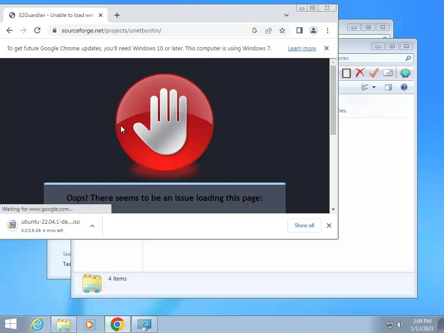The width and height of the screenshot is (444, 333).
Task: Bookmark this page with the star icon
Action: [282, 31]
